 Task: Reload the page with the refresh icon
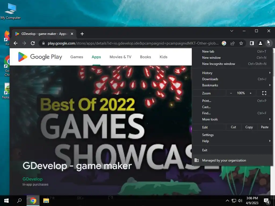[33, 43]
